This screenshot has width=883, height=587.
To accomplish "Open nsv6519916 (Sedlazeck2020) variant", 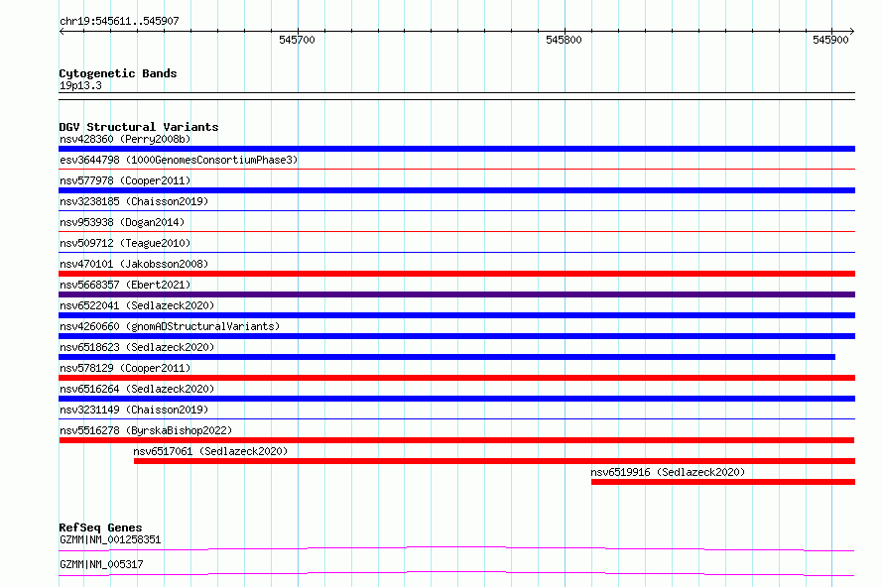I will coord(668,472).
